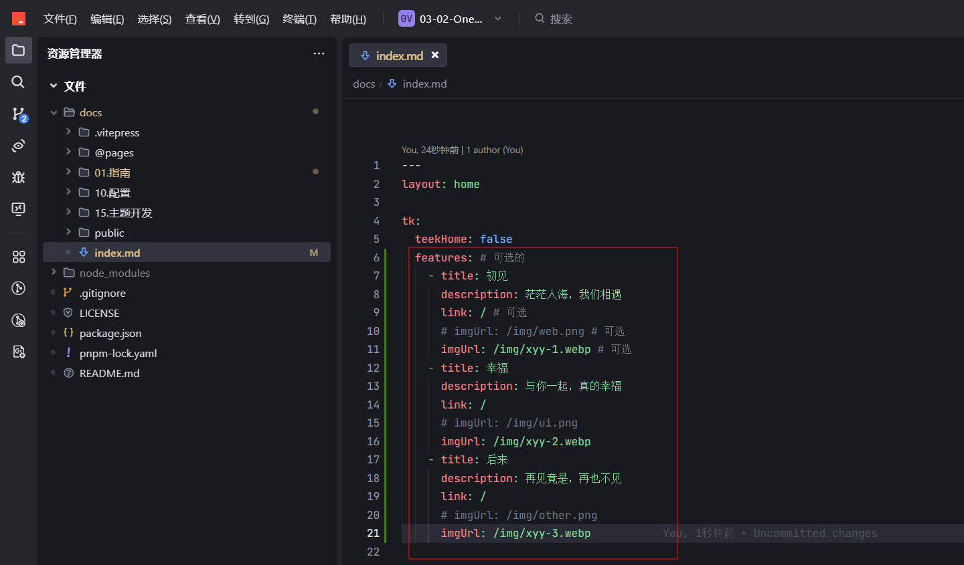Screen dimensions: 964x565
Task: Open the 终端(T) menu
Action: click(x=299, y=19)
